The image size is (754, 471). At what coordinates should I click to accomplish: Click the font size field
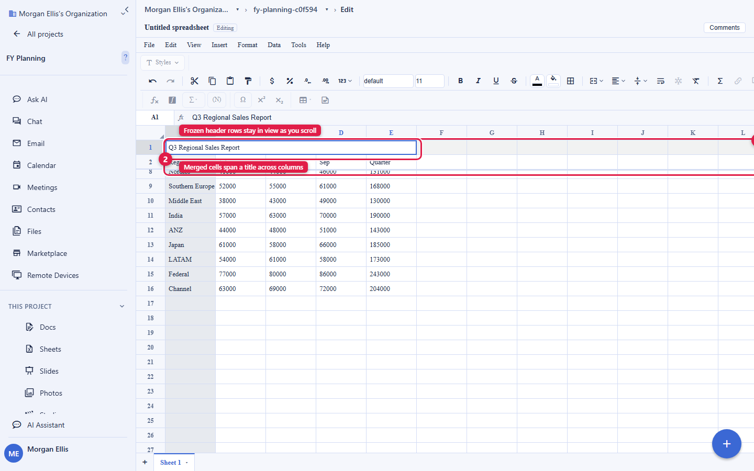pyautogui.click(x=429, y=81)
